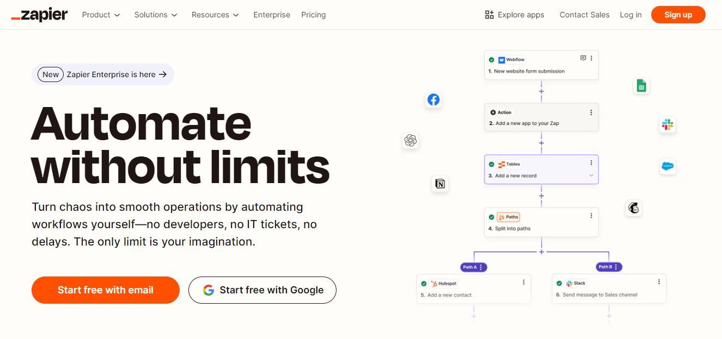Select step 1 New website form submission
Image resolution: width=722 pixels, height=339 pixels.
click(541, 65)
